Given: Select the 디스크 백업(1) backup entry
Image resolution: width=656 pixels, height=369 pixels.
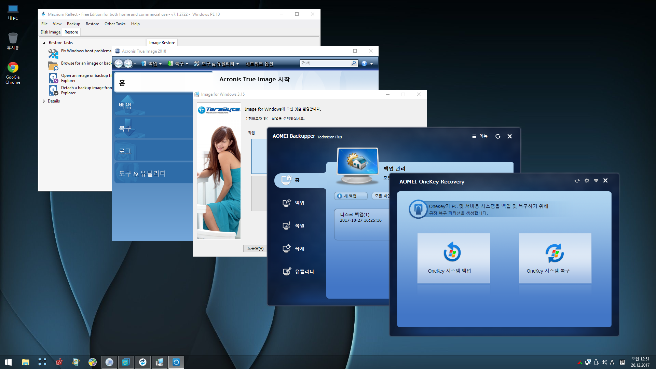Looking at the screenshot, I should pos(361,224).
